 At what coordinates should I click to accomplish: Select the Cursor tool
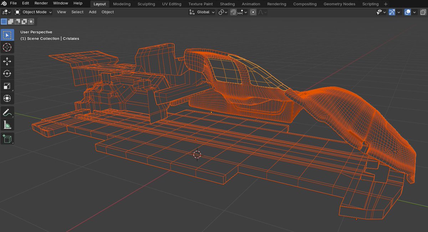(x=7, y=47)
